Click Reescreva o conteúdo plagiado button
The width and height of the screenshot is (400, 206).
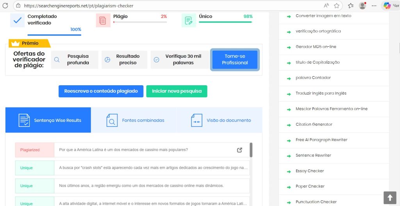click(x=101, y=91)
